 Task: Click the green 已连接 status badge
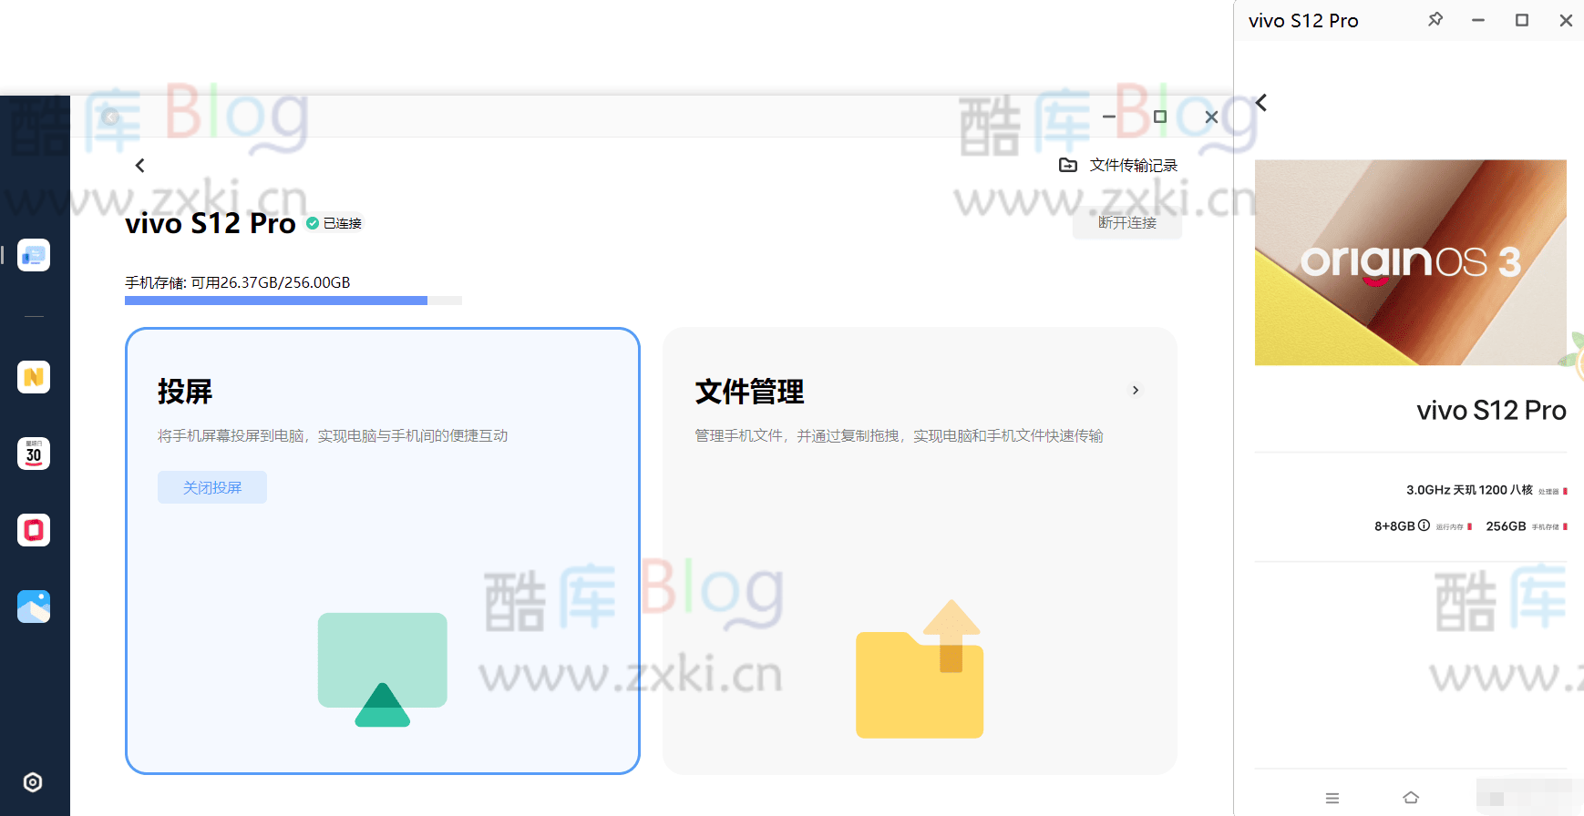coord(334,223)
